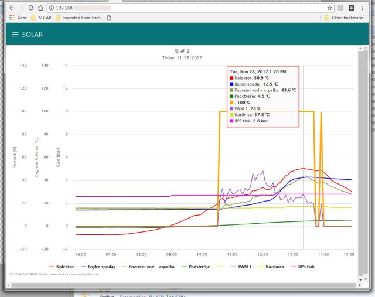Go to the browser home page
375x297 pixels.
40,8
